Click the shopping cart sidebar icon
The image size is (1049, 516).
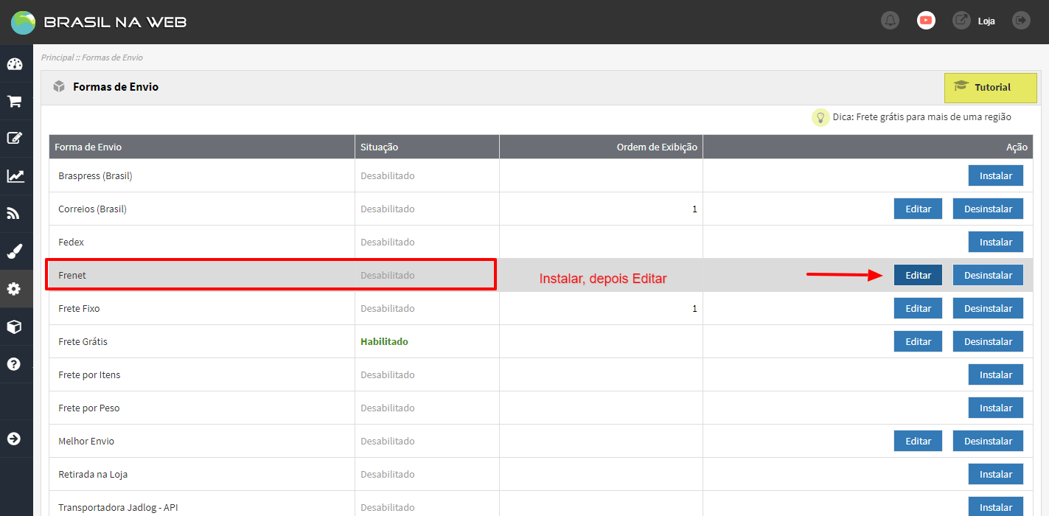coord(15,102)
